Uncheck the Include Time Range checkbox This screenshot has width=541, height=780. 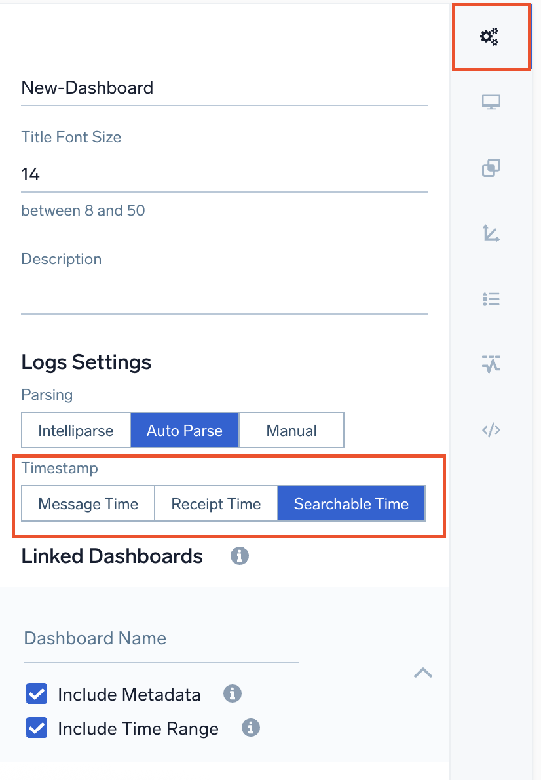37,728
